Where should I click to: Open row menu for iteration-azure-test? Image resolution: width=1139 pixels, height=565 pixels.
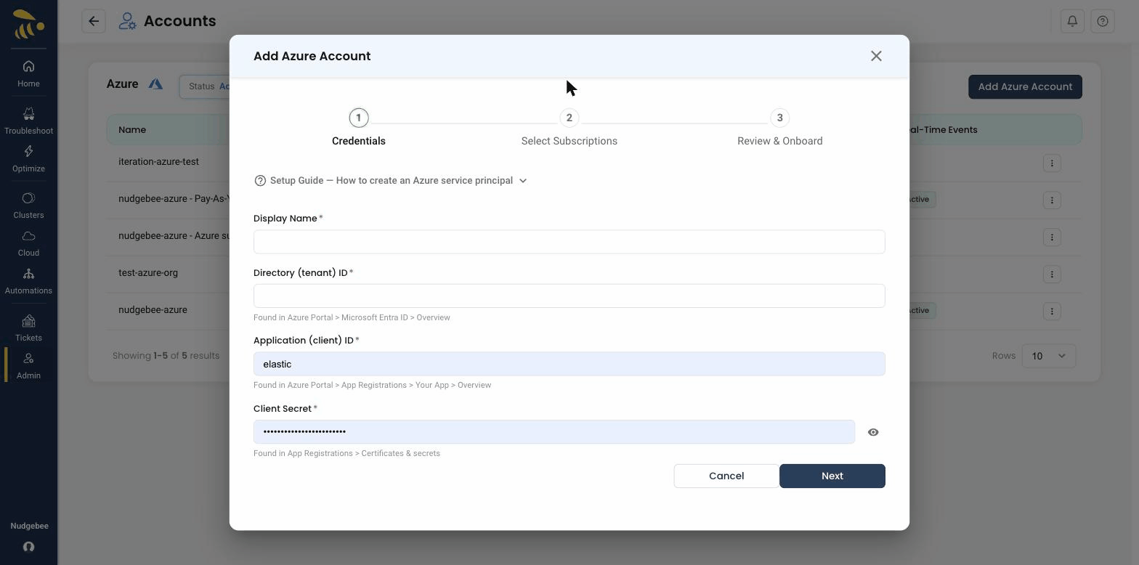click(1052, 163)
